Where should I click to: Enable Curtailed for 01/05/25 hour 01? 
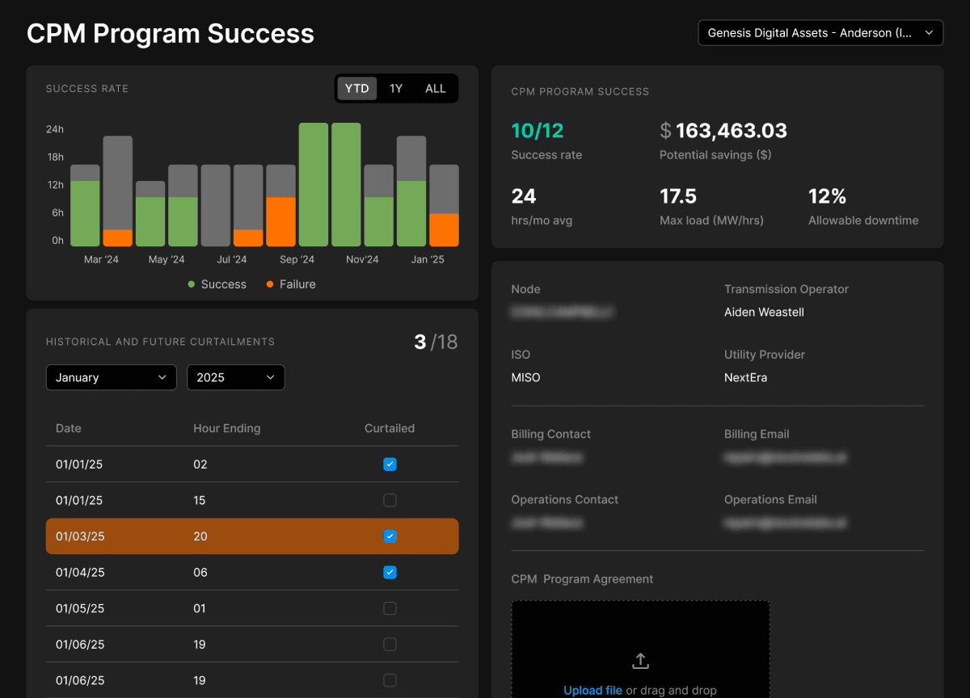coord(390,608)
